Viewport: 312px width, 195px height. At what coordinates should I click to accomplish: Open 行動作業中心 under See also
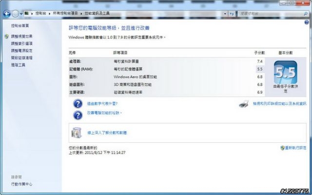[x=21, y=184]
